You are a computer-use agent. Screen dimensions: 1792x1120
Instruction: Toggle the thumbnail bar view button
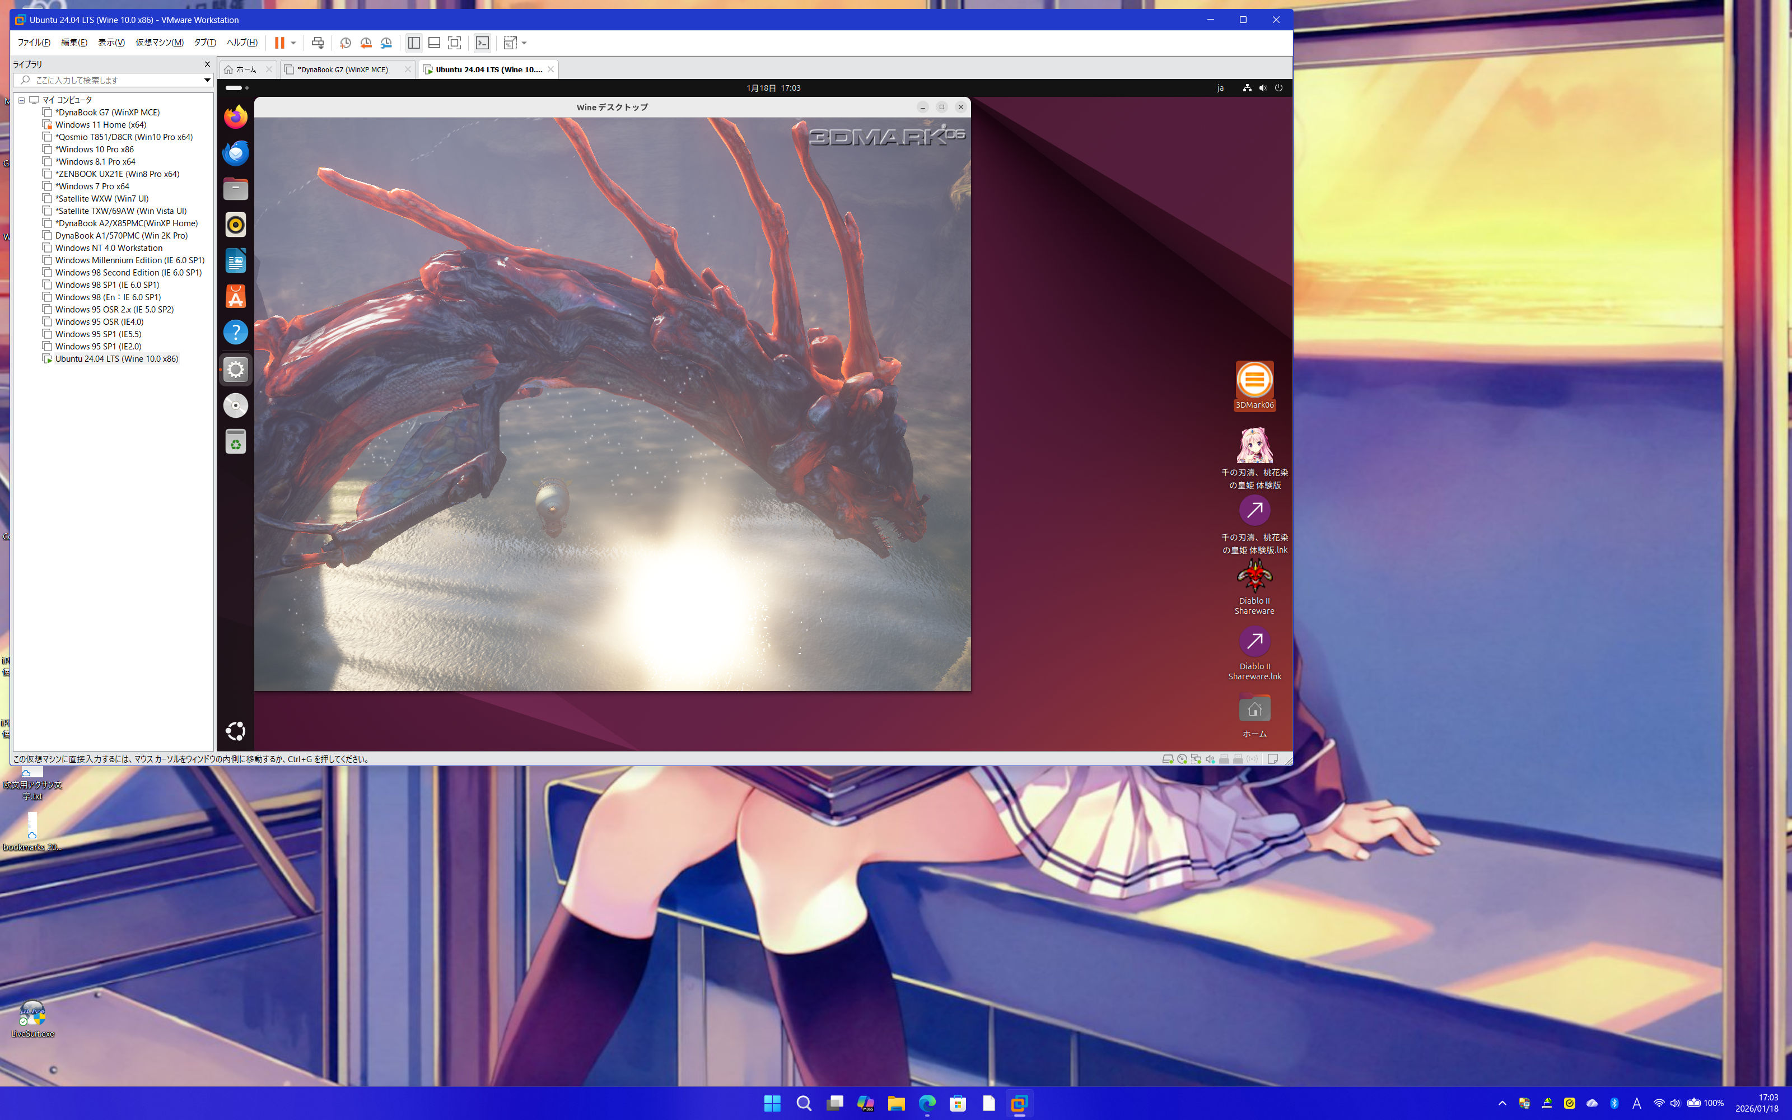[434, 43]
